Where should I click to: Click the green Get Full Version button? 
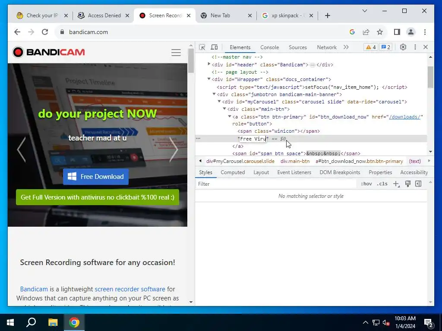click(x=98, y=197)
